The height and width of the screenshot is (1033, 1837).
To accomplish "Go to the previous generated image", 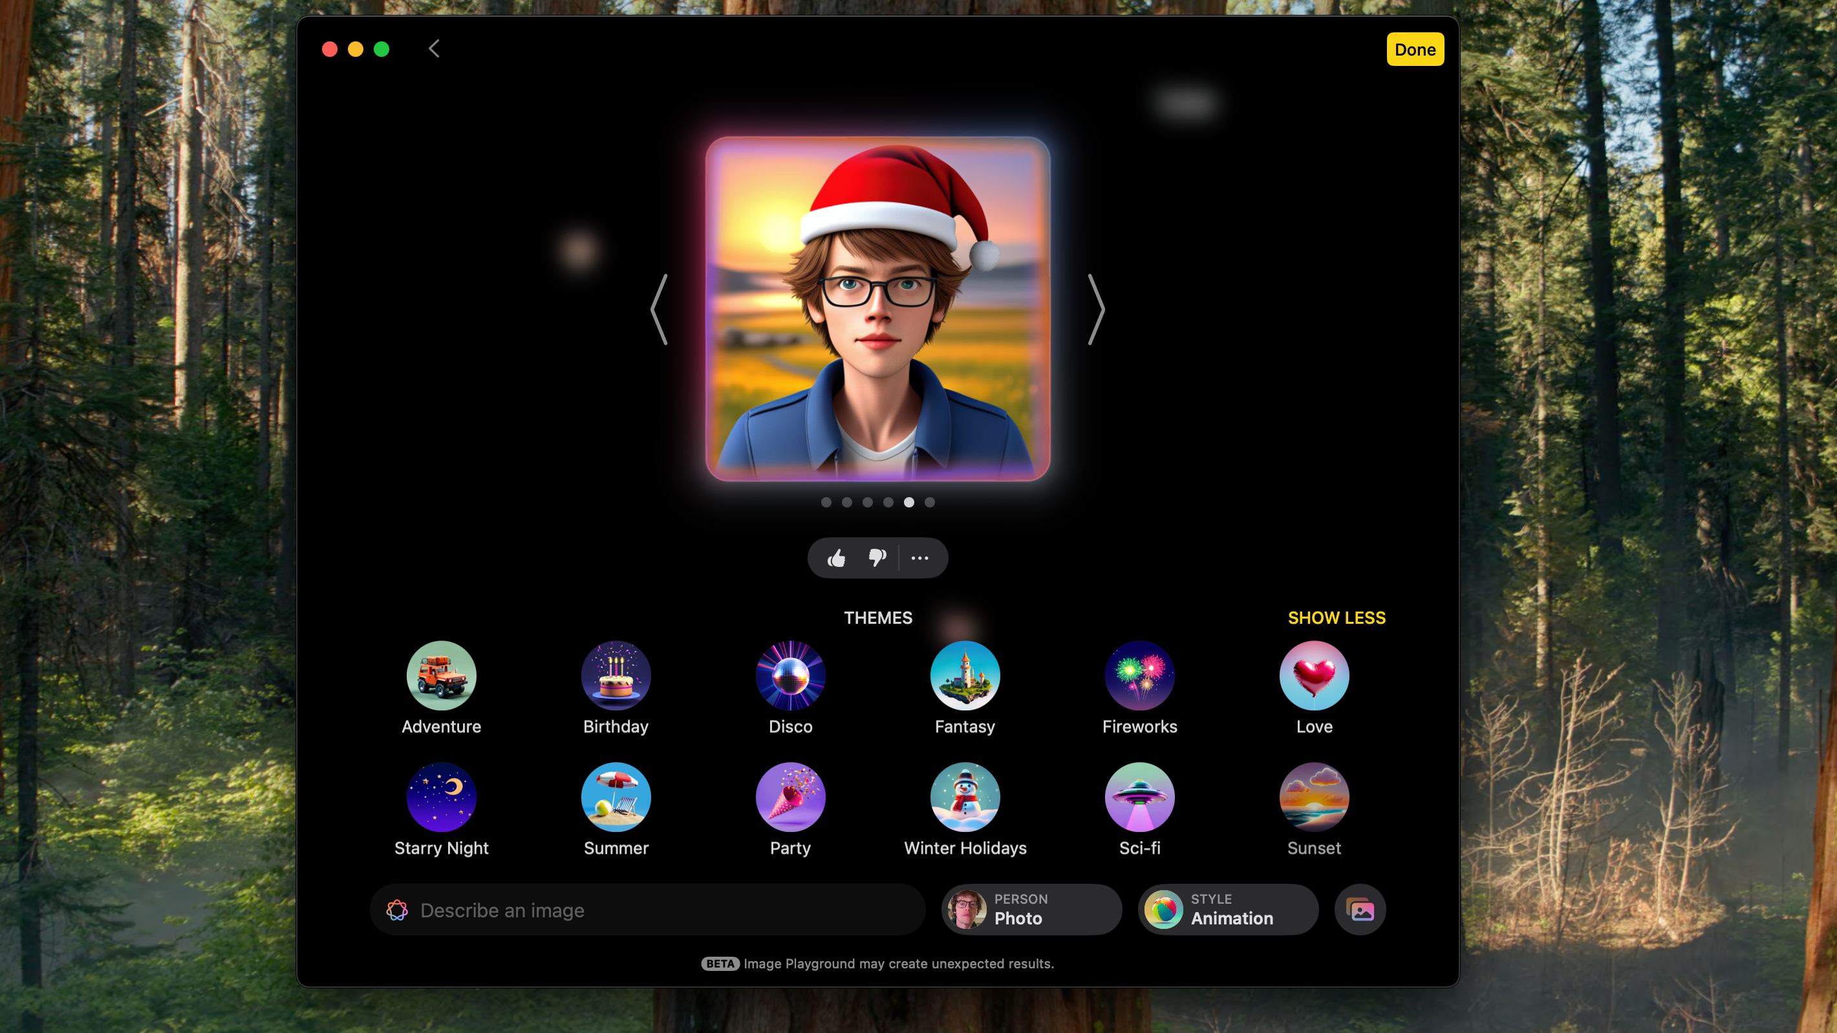I will click(x=659, y=310).
